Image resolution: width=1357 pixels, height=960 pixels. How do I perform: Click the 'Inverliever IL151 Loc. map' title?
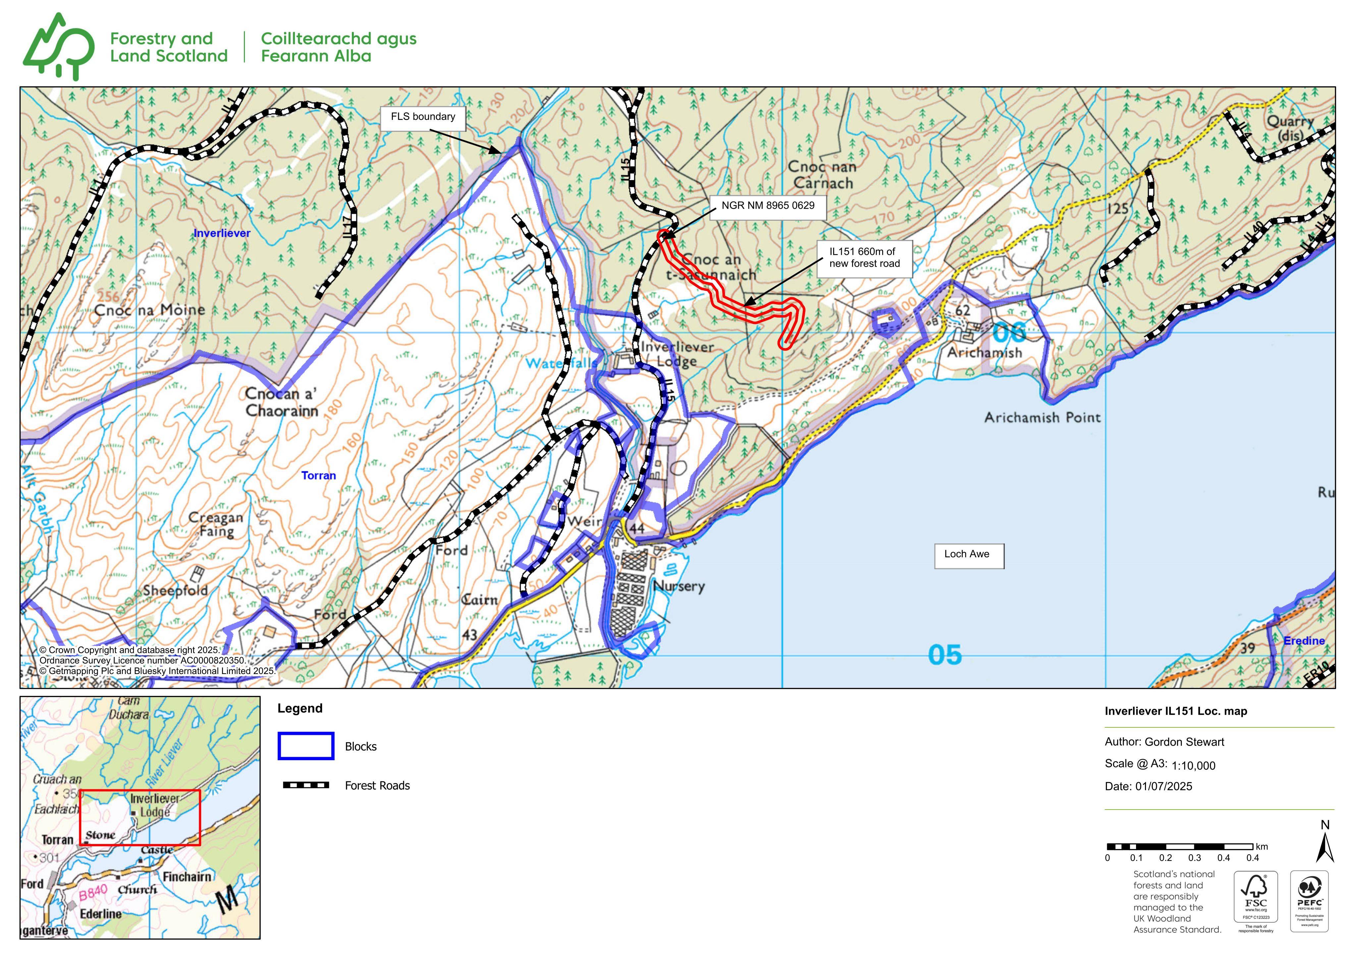coord(1175,711)
